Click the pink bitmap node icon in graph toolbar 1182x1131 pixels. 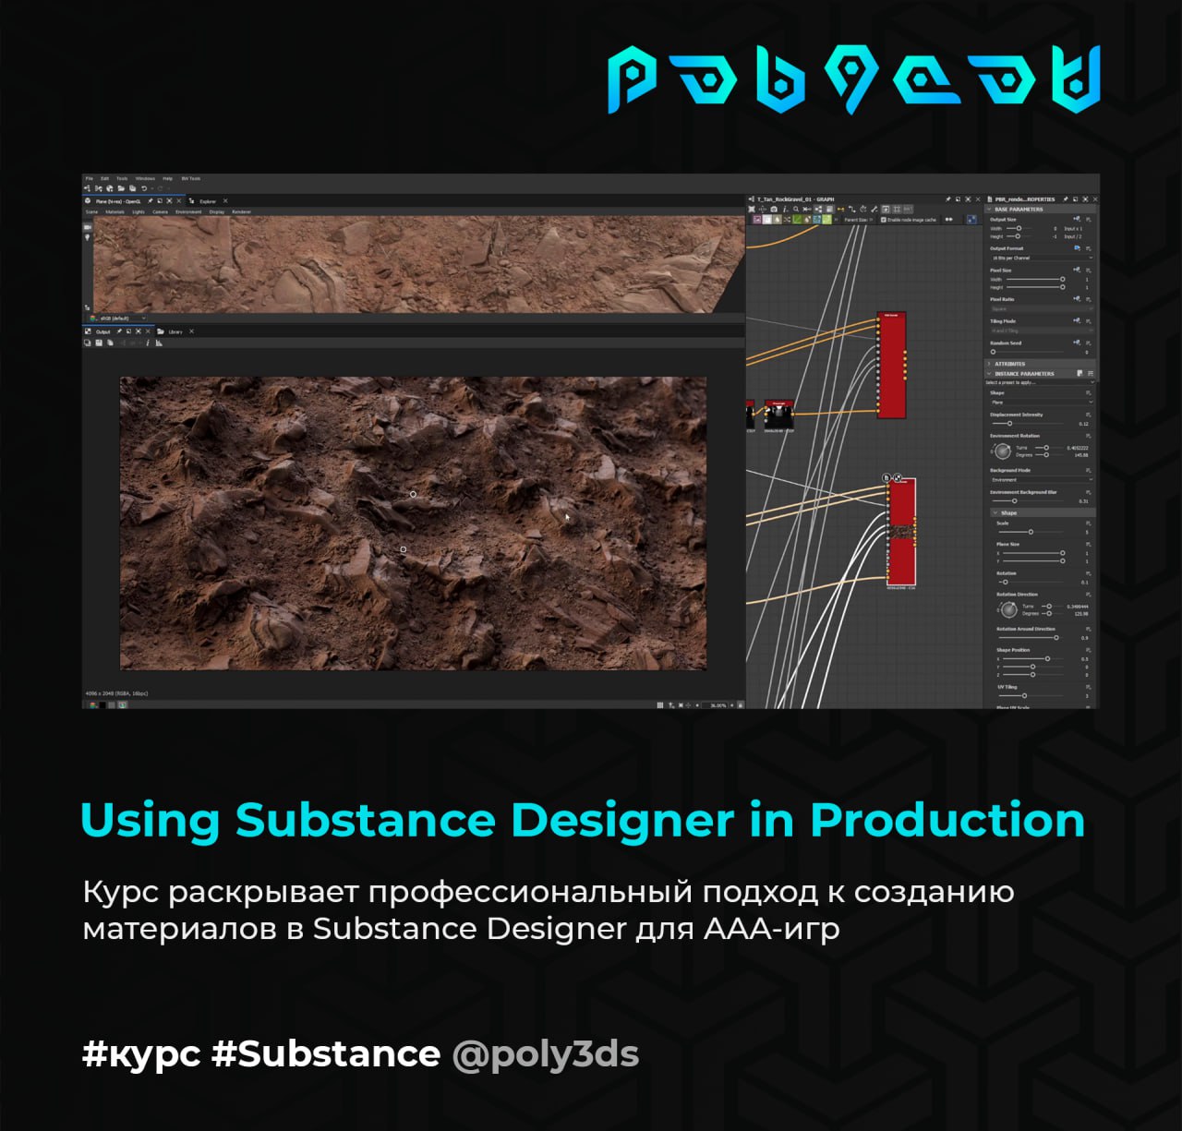(x=757, y=220)
